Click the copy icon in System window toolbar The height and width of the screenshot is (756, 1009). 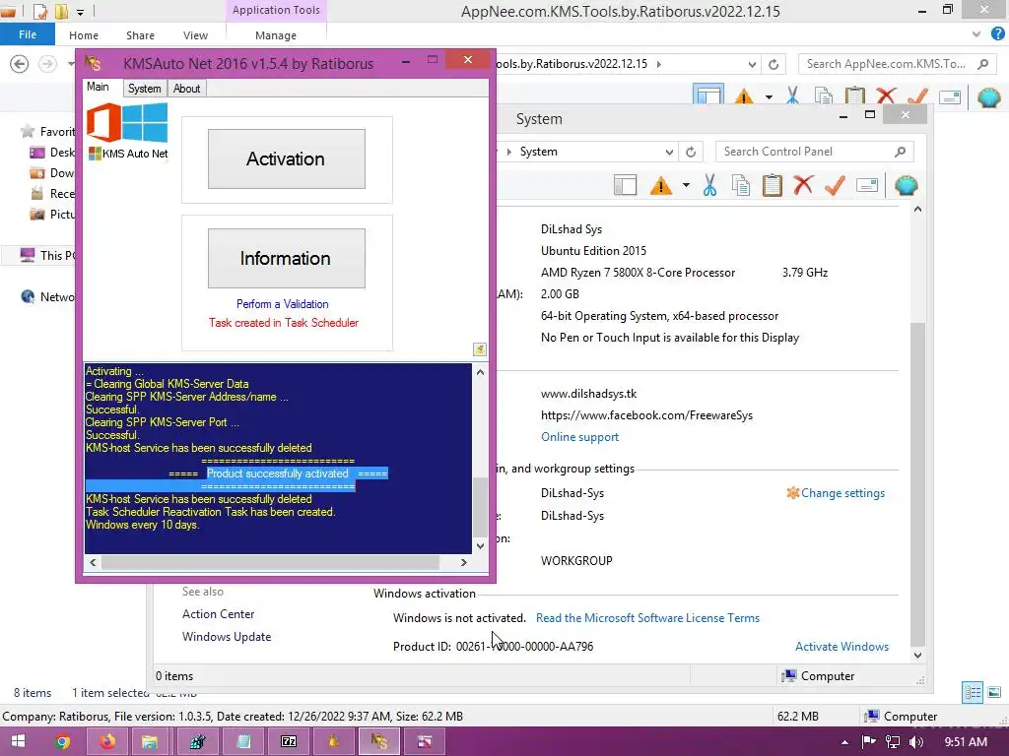[x=741, y=185]
